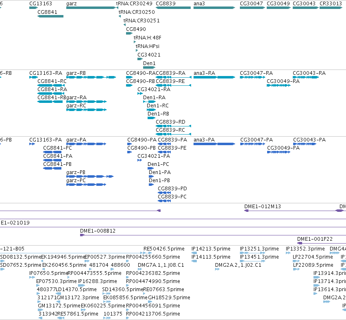Select the CG8490 gene label
The image size is (346, 320).
[x=136, y=29]
